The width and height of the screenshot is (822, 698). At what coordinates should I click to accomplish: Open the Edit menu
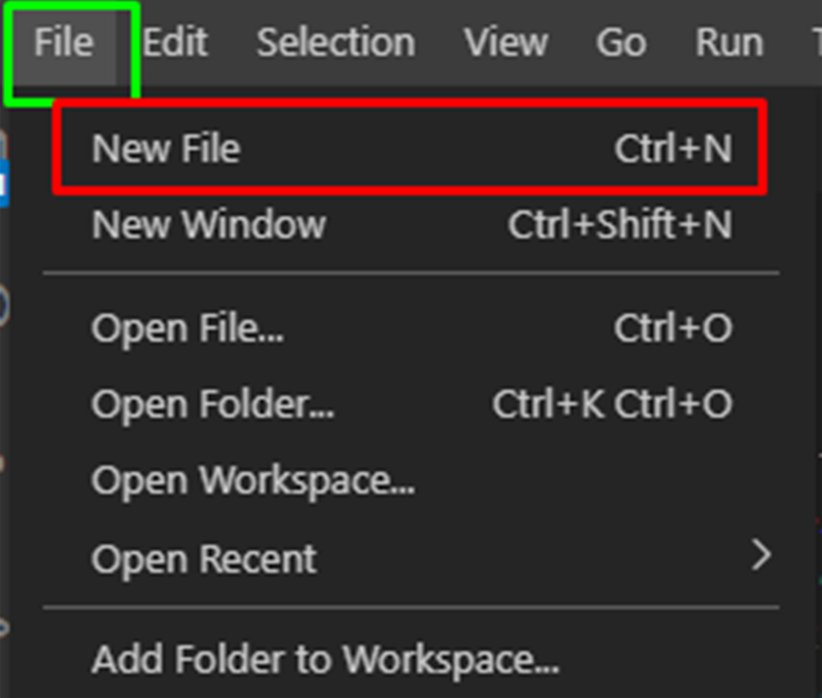pos(175,43)
